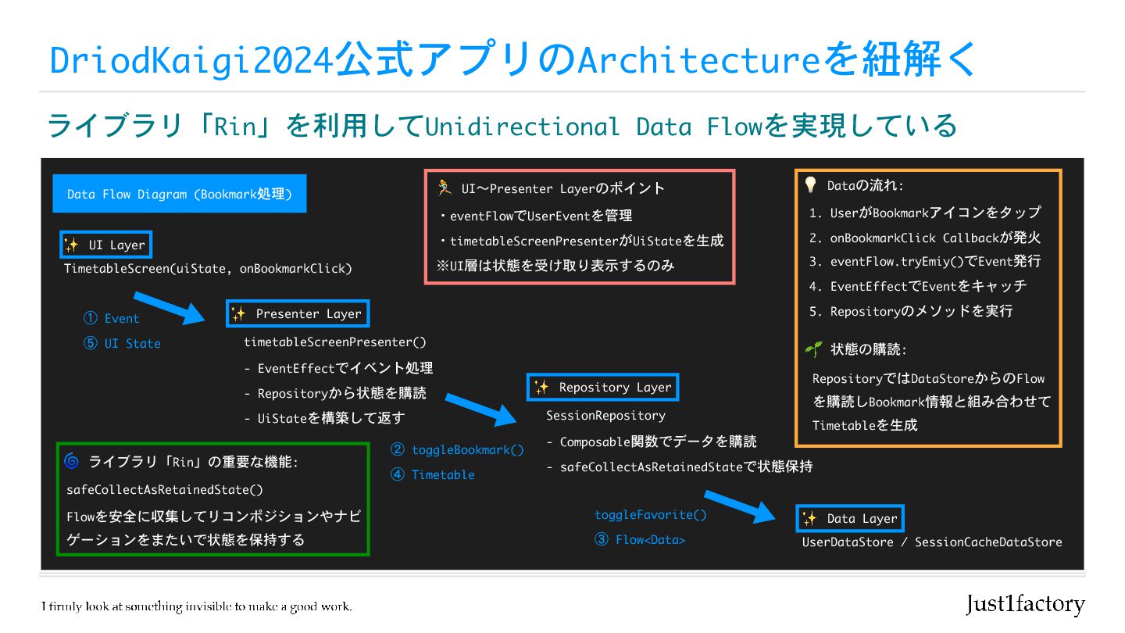Click the sparkle emoji beside UI Layer

coord(72,245)
